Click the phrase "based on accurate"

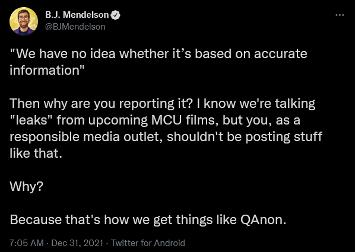click(x=251, y=54)
